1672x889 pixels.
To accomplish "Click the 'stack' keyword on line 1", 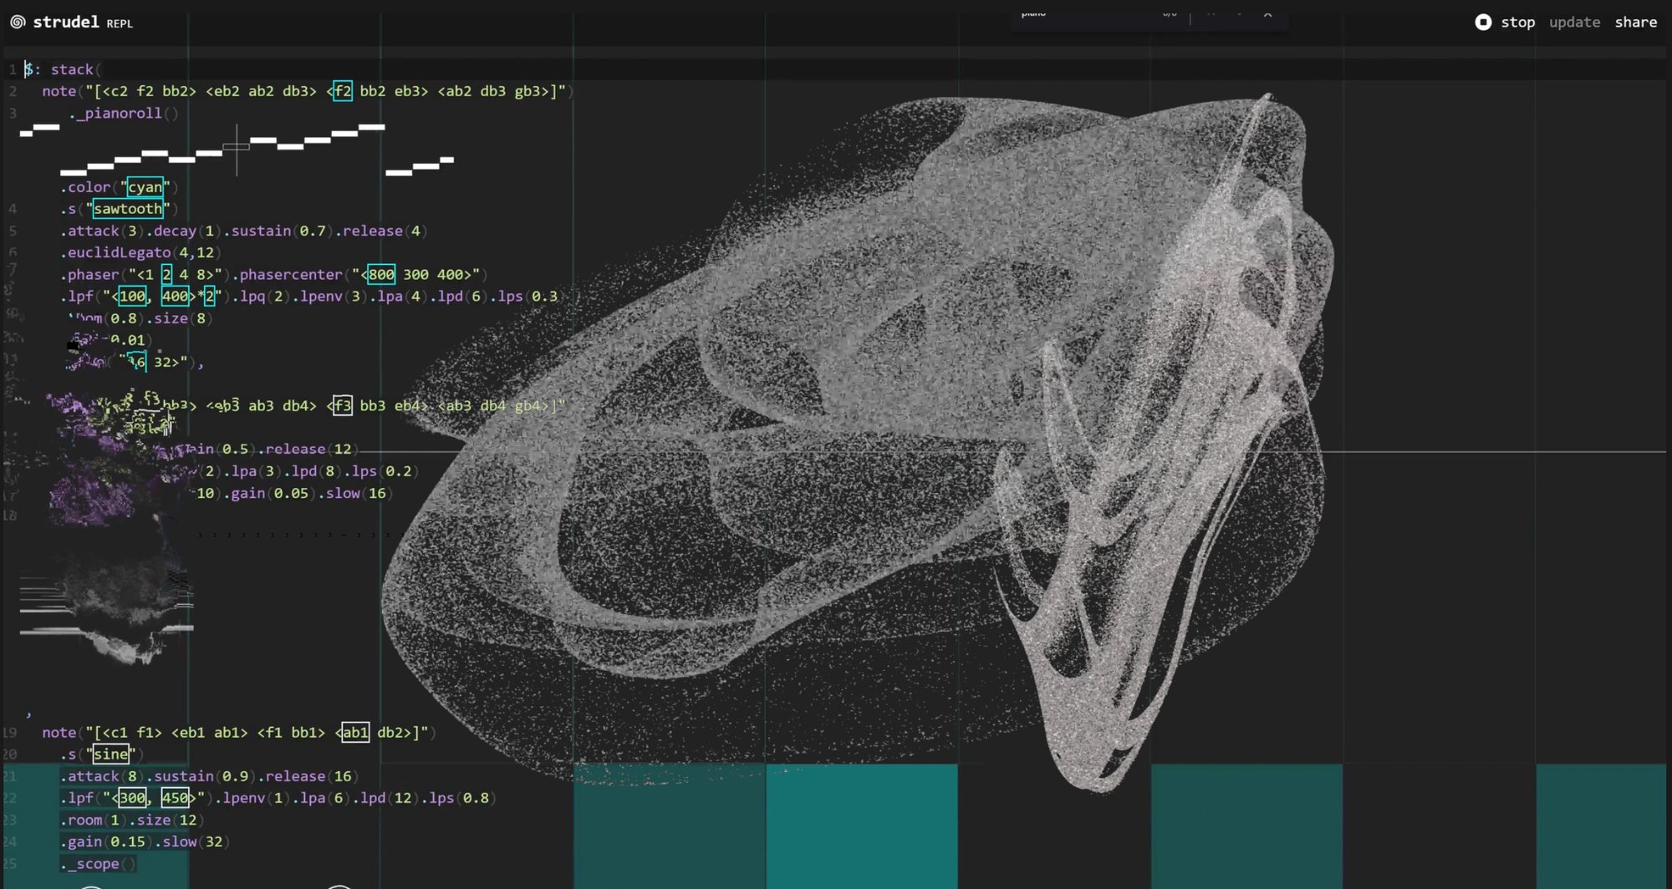I will click(x=72, y=69).
